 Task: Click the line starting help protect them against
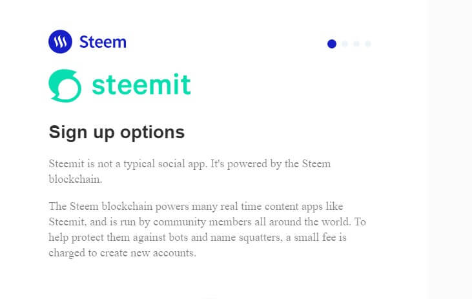pyautogui.click(x=198, y=238)
